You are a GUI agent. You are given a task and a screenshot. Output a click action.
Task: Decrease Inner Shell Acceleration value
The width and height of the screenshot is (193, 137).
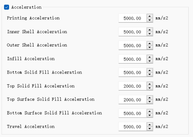coord(150,34)
